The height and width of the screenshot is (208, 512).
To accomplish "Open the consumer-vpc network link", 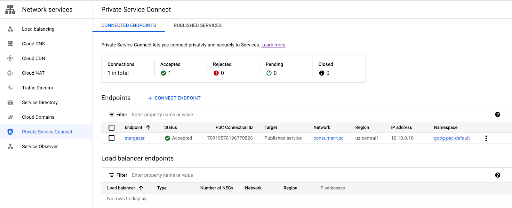I will [328, 138].
